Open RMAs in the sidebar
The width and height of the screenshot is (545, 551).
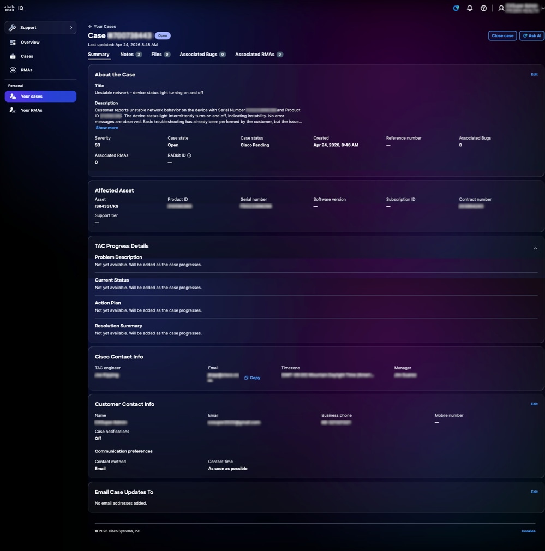[x=40, y=70]
